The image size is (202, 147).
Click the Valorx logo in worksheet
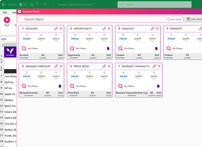pyautogui.click(x=10, y=52)
